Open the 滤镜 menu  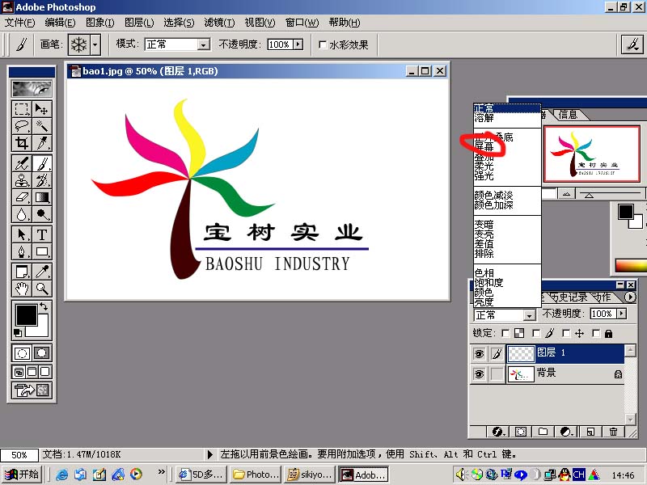(x=219, y=23)
